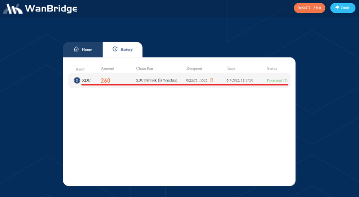
Task: Click the XDC asset coin icon
Action: pos(77,80)
